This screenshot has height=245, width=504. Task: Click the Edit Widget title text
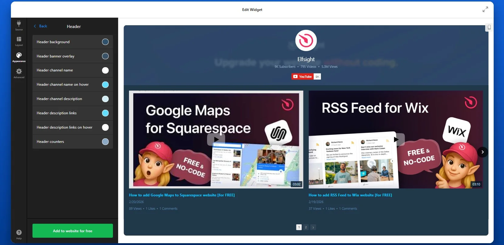coord(252,10)
